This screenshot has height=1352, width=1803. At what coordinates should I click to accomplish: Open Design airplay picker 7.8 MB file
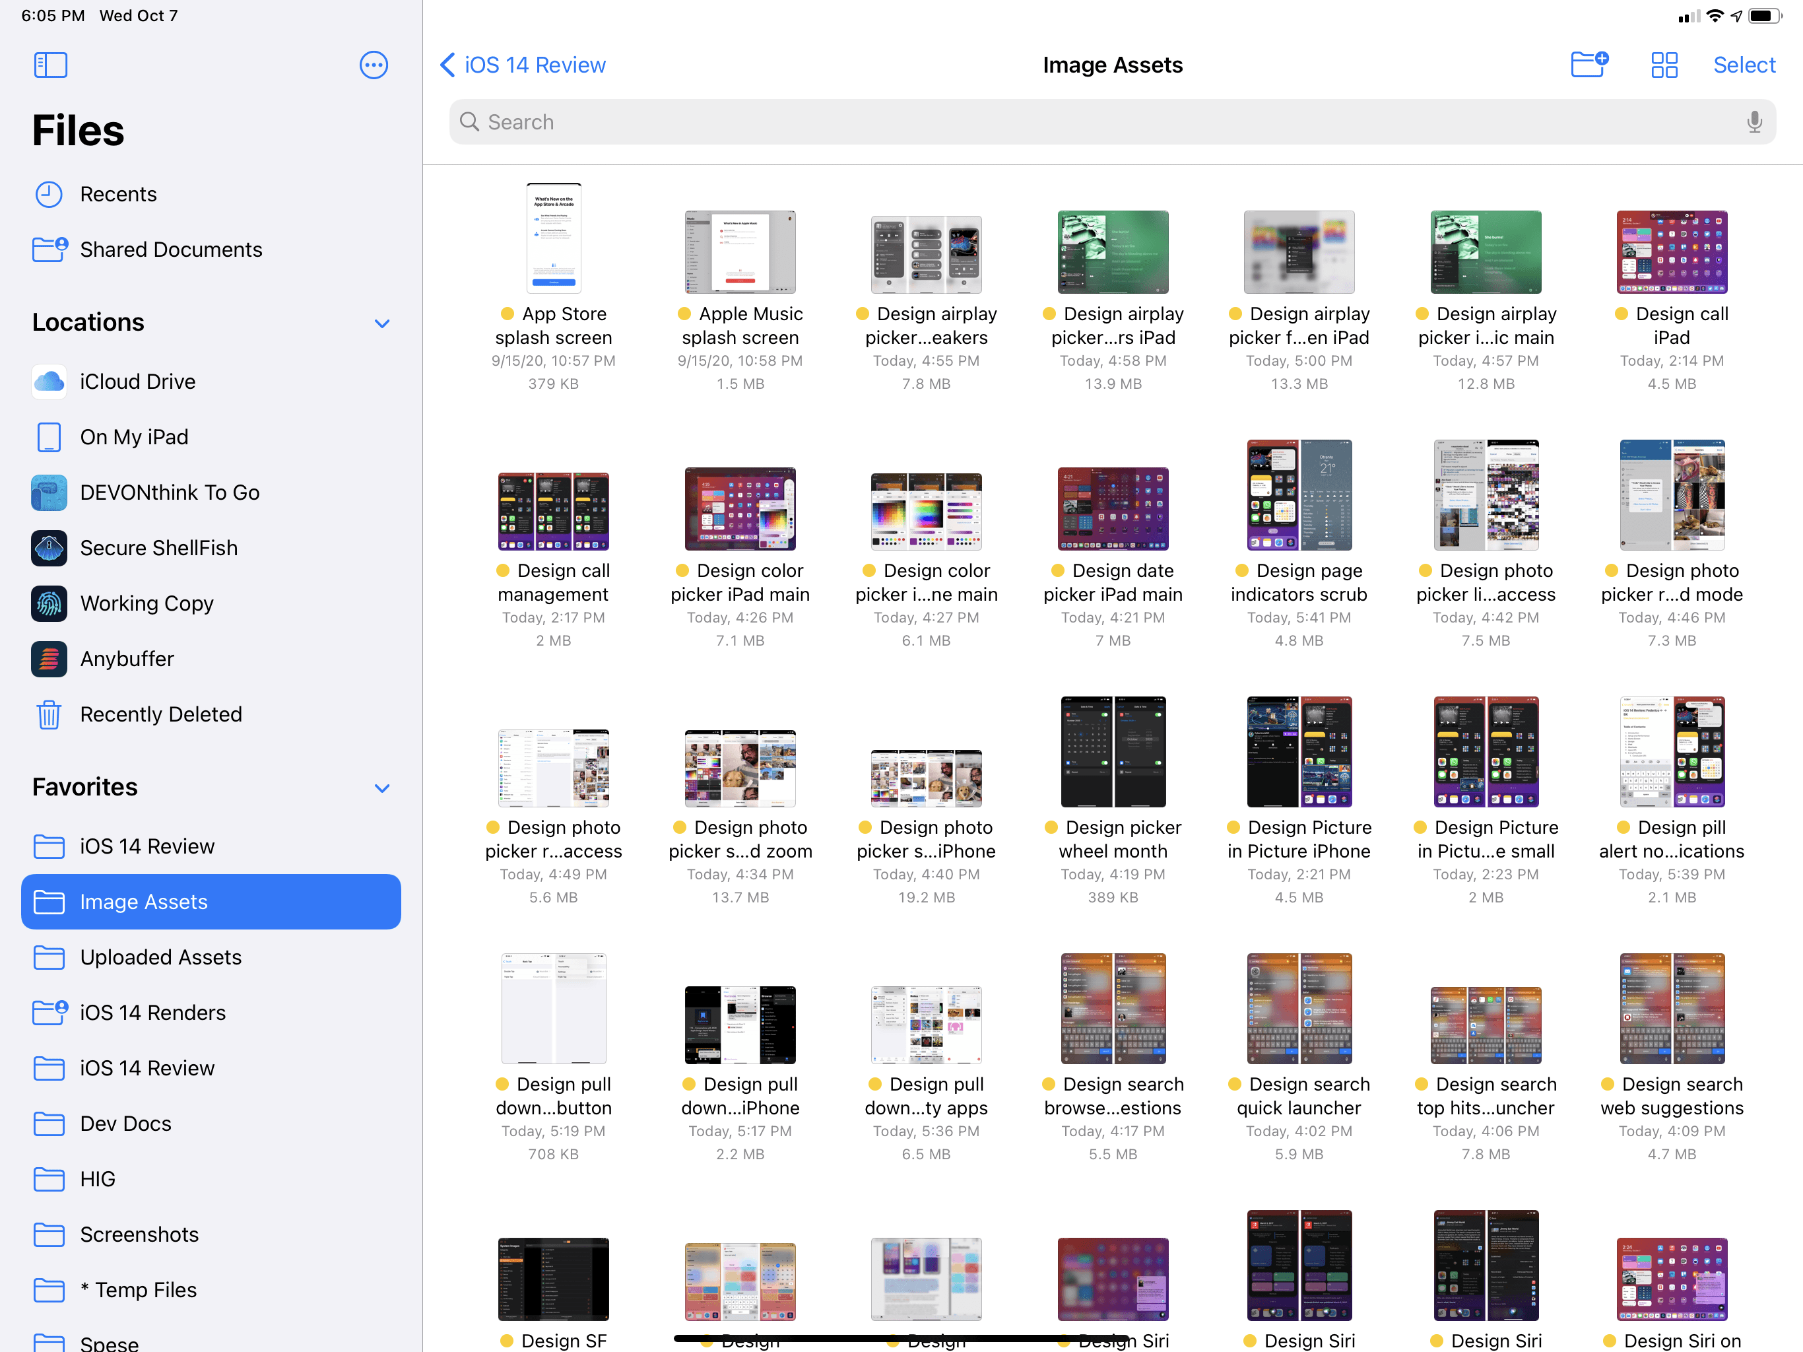pyautogui.click(x=926, y=254)
